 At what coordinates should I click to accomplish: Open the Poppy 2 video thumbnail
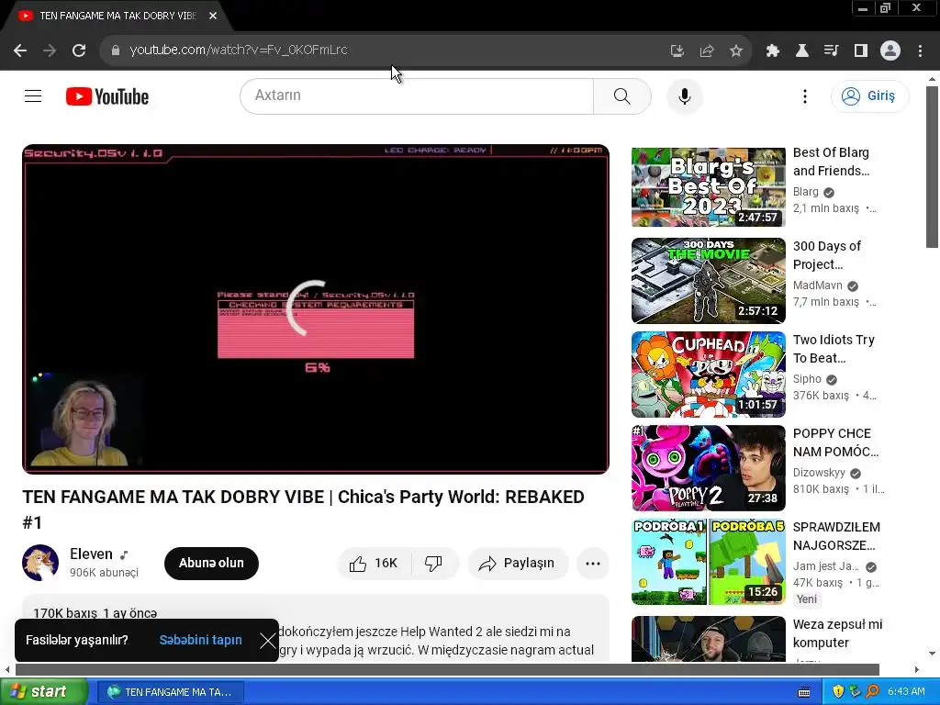pos(708,467)
